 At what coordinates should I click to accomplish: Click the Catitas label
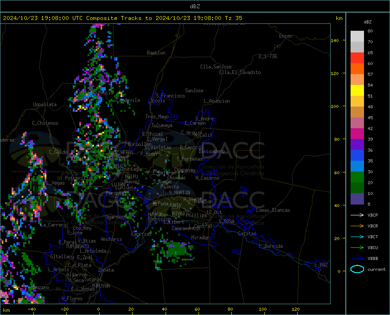(x=247, y=234)
